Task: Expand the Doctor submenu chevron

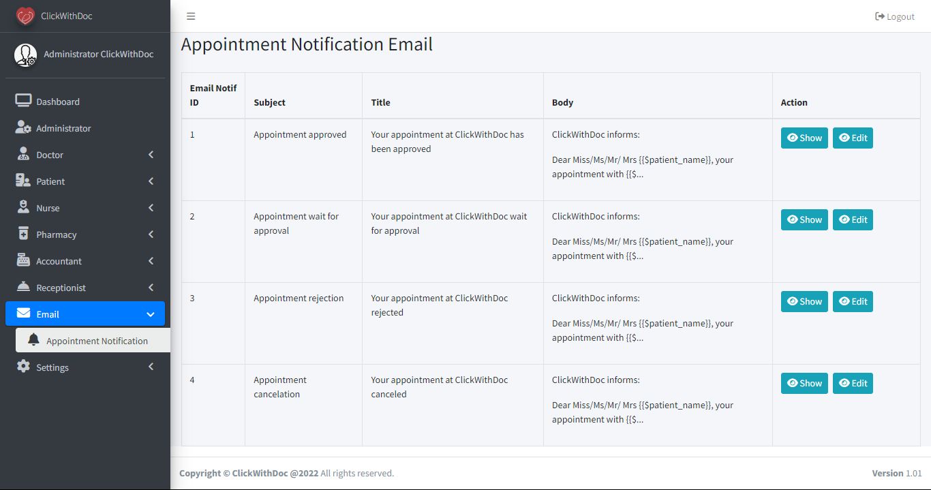Action: (x=151, y=155)
